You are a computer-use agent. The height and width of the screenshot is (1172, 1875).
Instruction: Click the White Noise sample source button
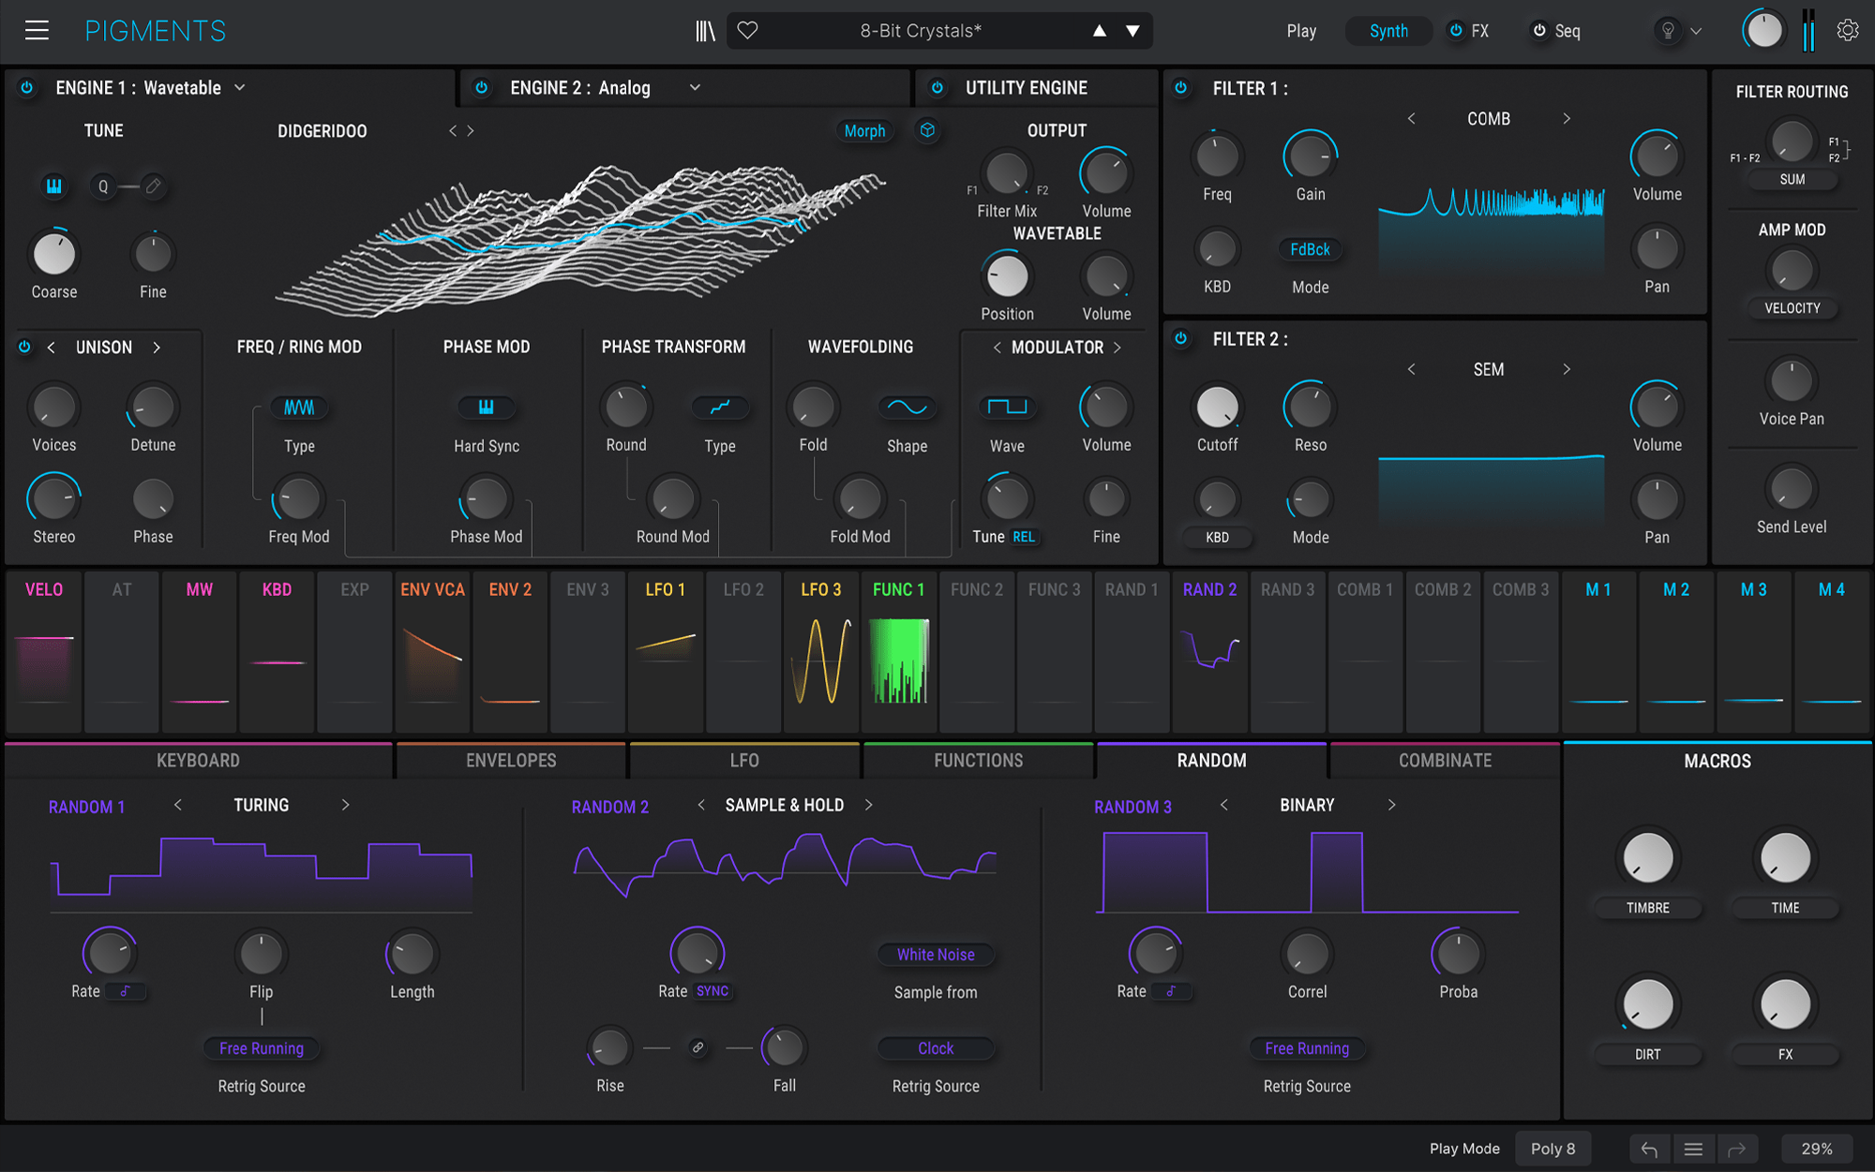pos(935,955)
